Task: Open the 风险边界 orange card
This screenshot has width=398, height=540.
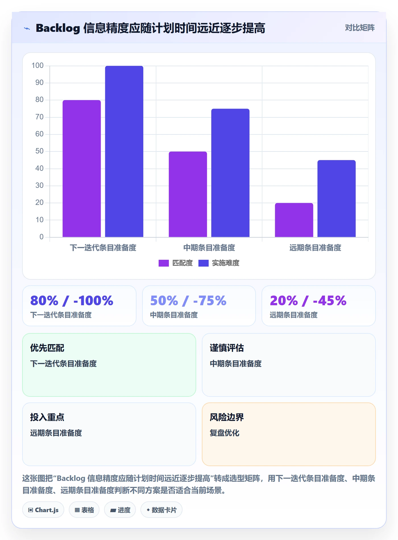Action: tap(289, 434)
